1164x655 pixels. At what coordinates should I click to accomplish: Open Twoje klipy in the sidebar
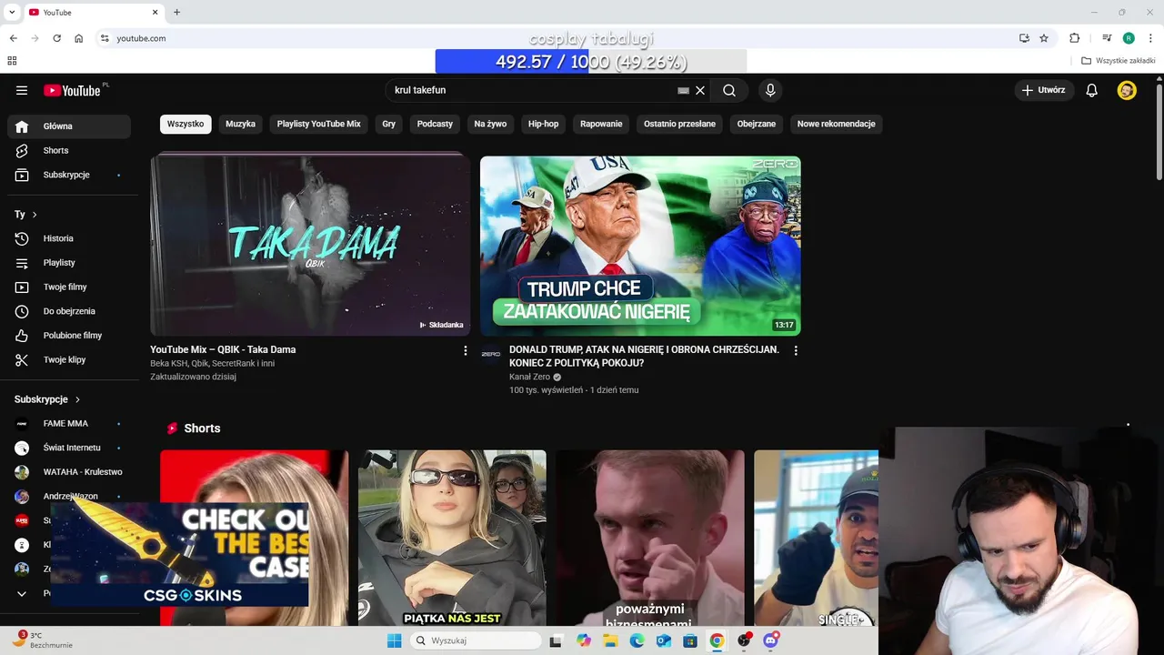pyautogui.click(x=69, y=359)
